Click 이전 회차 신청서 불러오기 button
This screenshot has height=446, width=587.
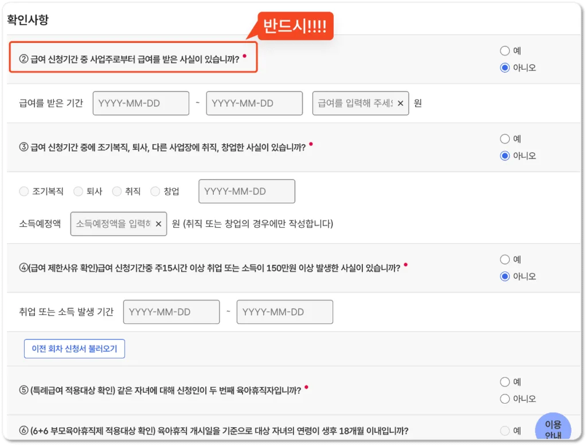pos(75,349)
